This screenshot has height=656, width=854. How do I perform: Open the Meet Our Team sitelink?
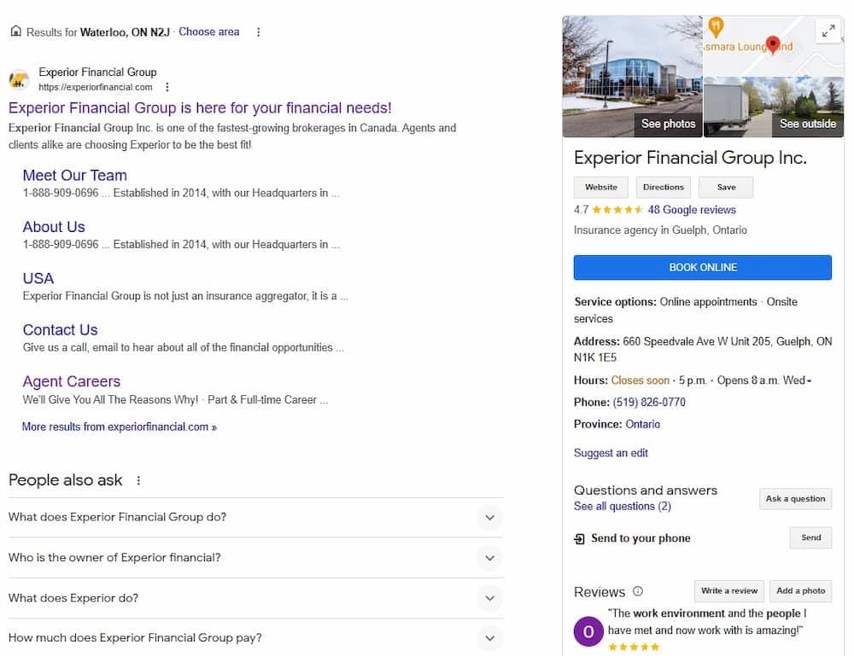(x=74, y=175)
